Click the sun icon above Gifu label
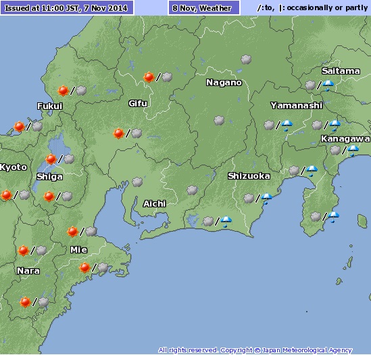The height and width of the screenshot is (355, 371). pyautogui.click(x=149, y=77)
